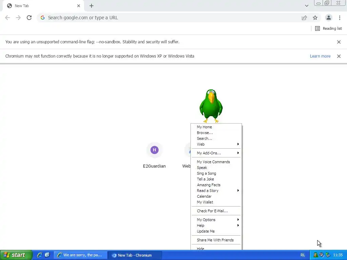
Task: Open the Windows start menu
Action: pos(16,255)
